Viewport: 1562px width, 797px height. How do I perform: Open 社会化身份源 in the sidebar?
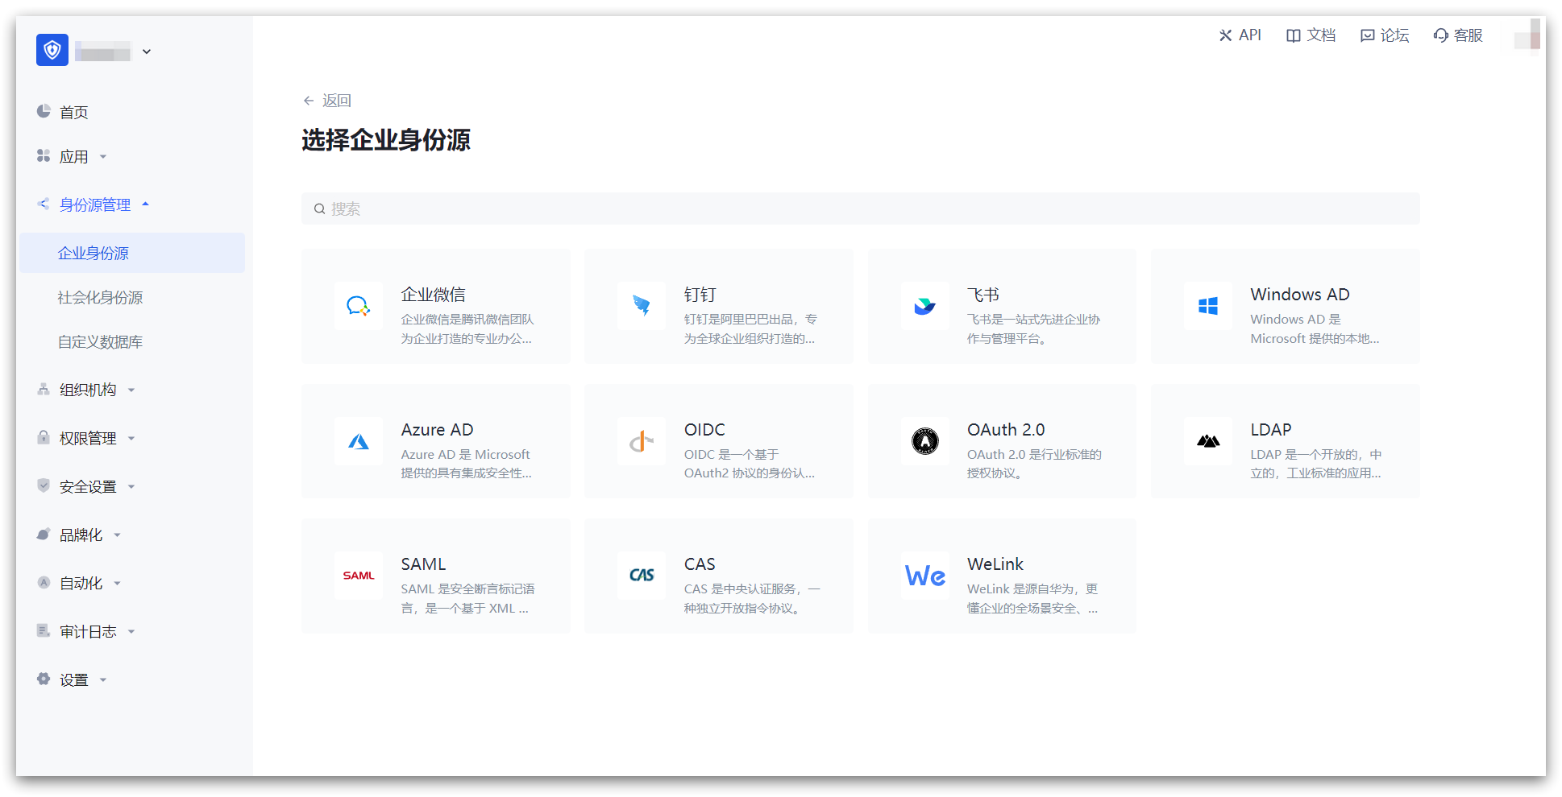(x=100, y=298)
